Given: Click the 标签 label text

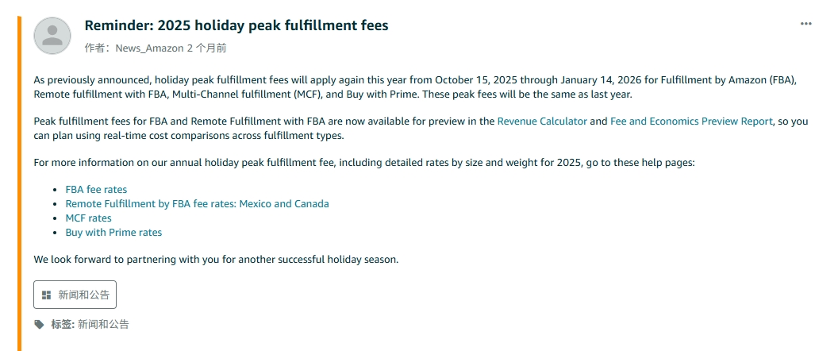Looking at the screenshot, I should [62, 324].
